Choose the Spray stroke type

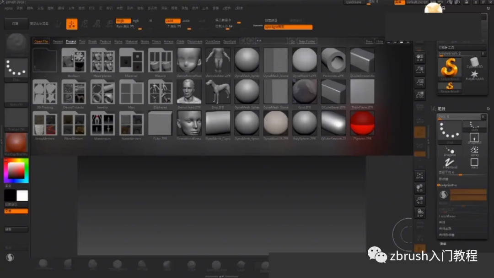coord(474,152)
